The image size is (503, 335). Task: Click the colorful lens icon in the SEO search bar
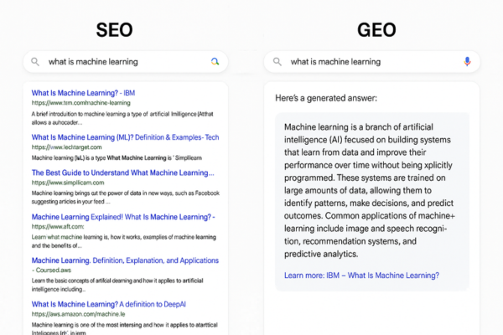coord(215,62)
